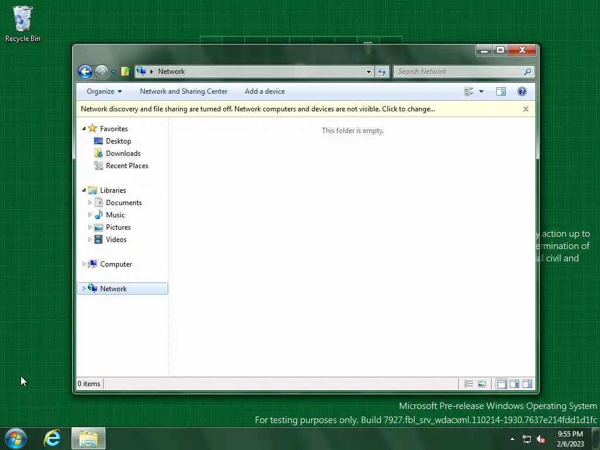
Task: Click the Network icon in address bar
Action: (x=141, y=71)
